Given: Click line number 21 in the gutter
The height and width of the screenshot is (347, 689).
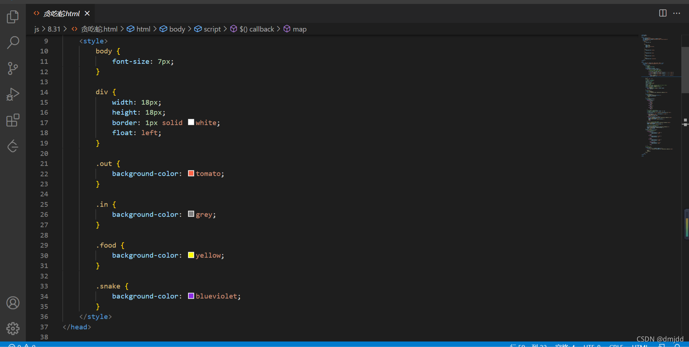Looking at the screenshot, I should click(x=44, y=163).
